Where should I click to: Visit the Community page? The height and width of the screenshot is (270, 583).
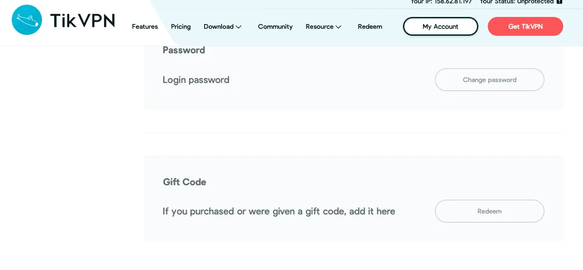[275, 27]
